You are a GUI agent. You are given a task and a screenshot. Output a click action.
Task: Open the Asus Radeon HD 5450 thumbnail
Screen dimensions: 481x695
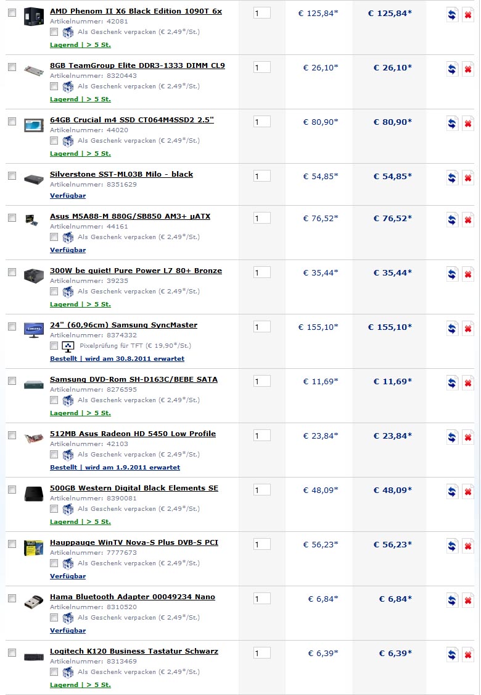coord(34,439)
